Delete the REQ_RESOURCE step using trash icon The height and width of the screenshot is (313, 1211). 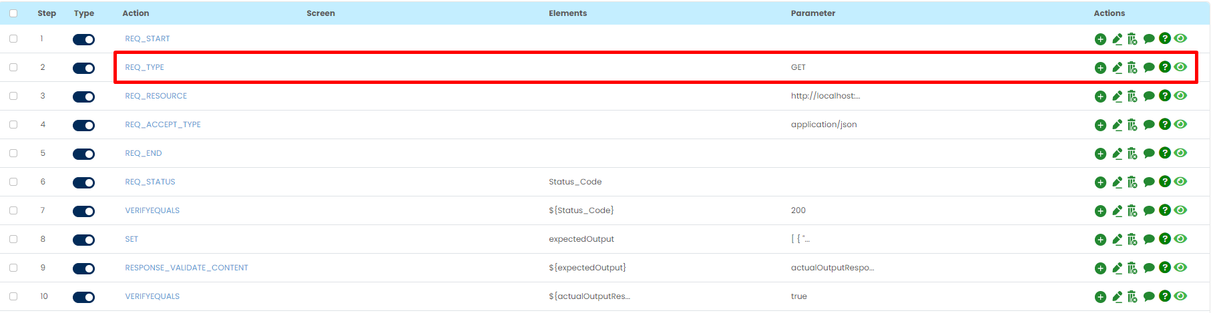[1132, 97]
